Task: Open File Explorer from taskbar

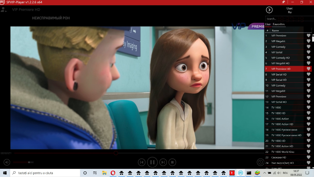Action: [x=104, y=173]
